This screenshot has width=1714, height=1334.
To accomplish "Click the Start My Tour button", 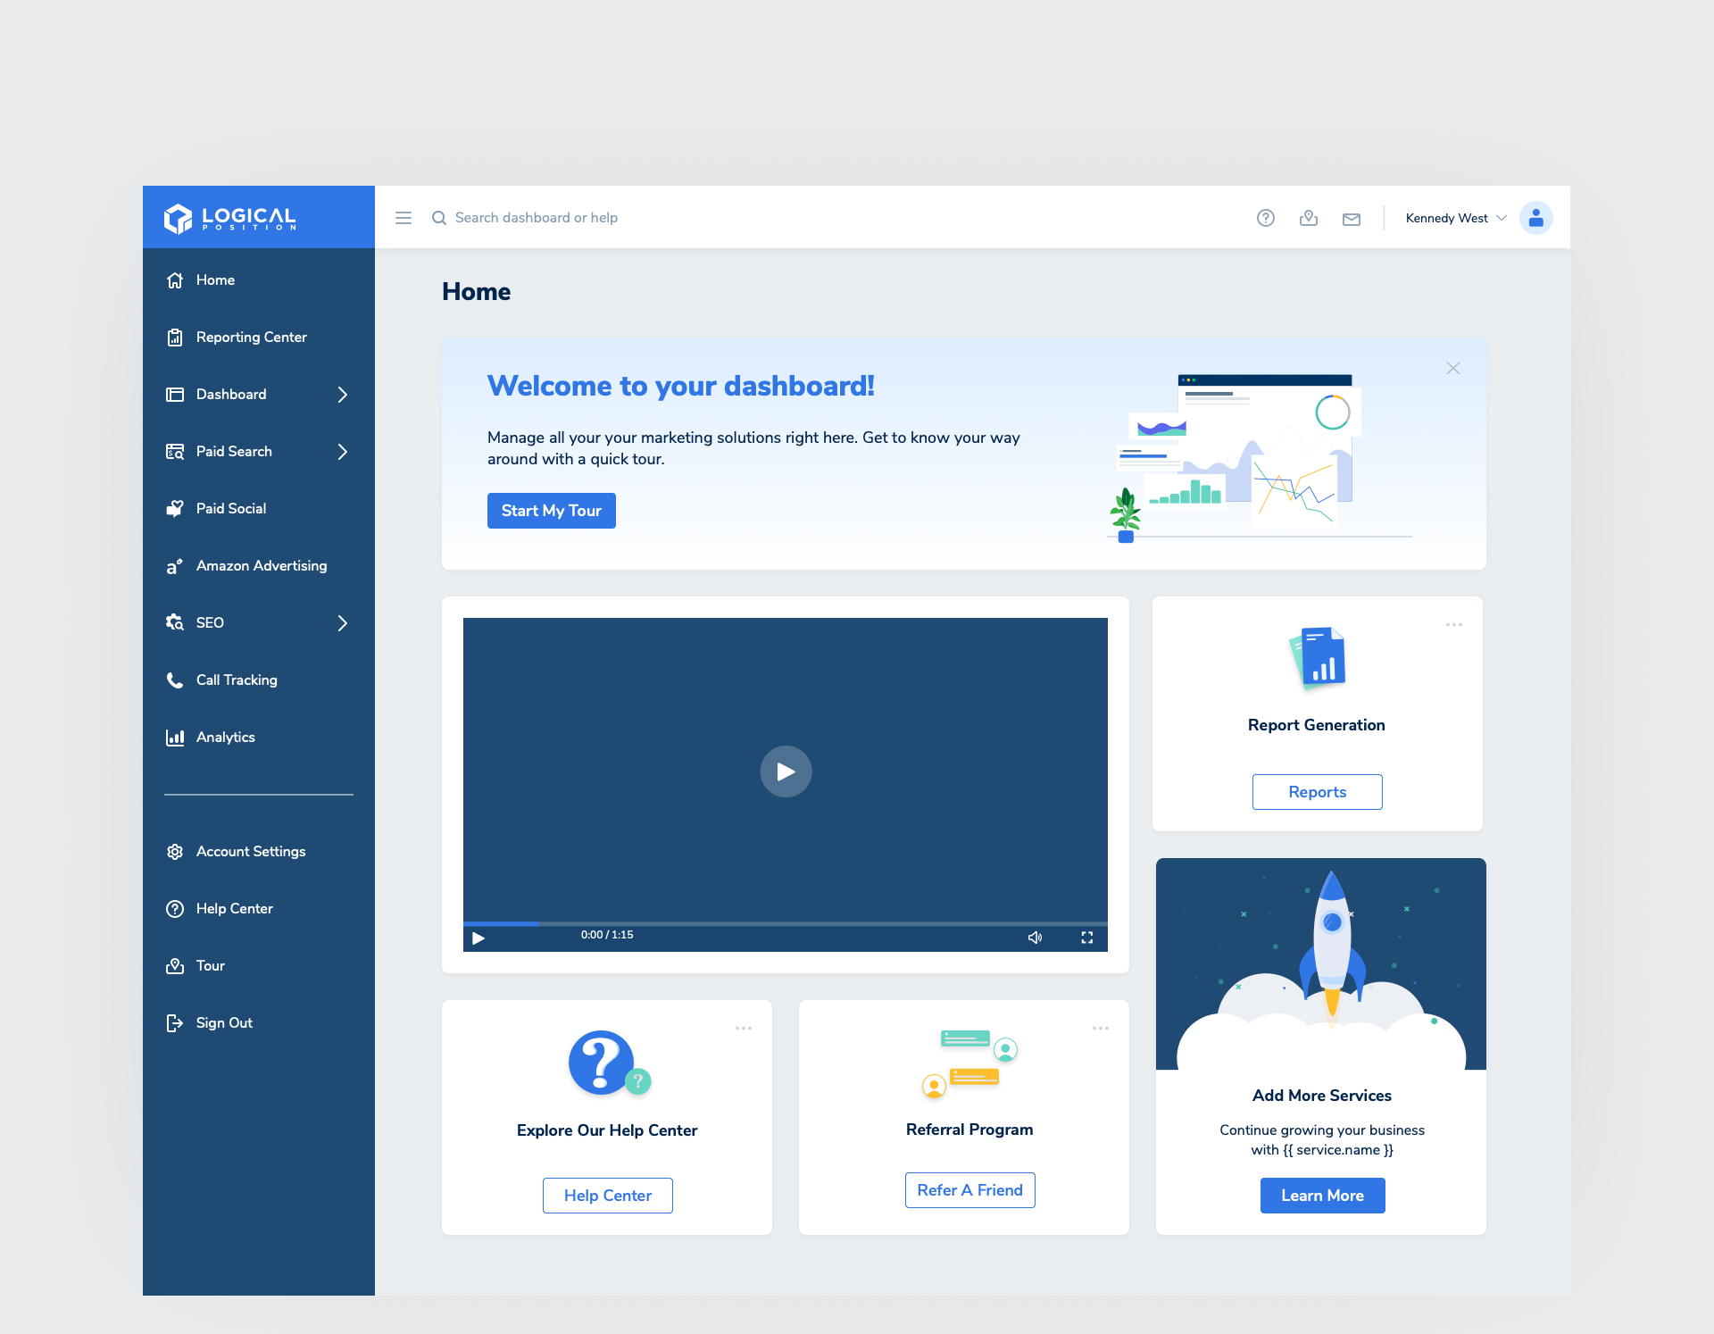I will pyautogui.click(x=551, y=511).
